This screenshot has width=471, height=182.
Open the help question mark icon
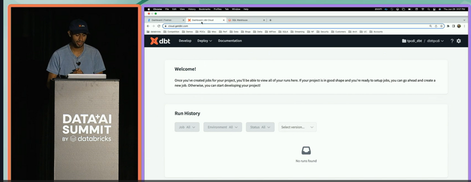[x=452, y=41]
